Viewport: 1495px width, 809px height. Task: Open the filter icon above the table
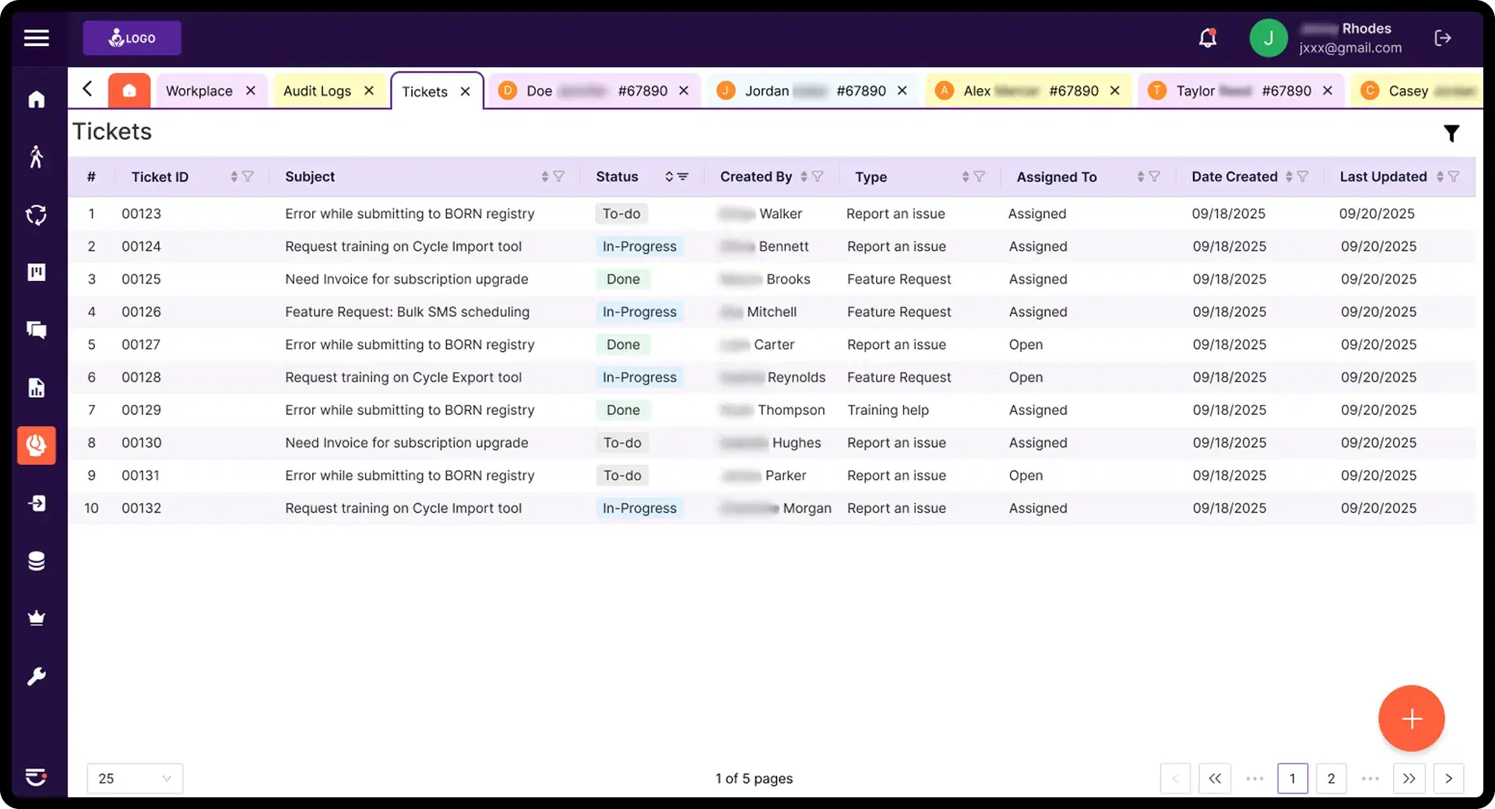point(1451,132)
